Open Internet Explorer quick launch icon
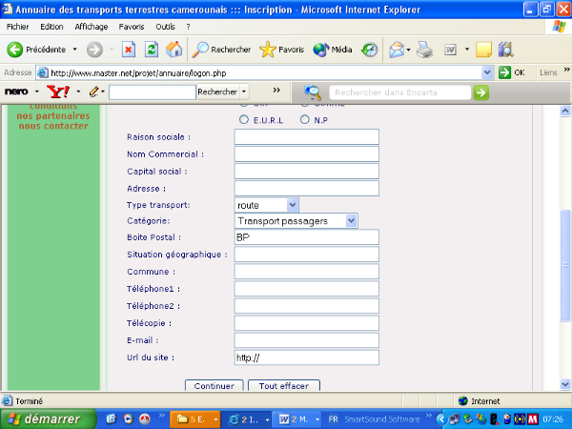 click(x=112, y=419)
